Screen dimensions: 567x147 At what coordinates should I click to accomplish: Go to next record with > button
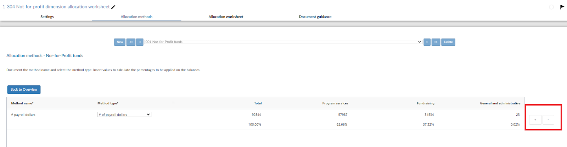pos(427,42)
